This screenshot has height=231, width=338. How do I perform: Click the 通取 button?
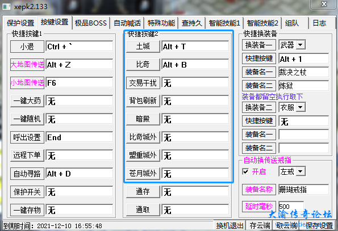[143, 210]
